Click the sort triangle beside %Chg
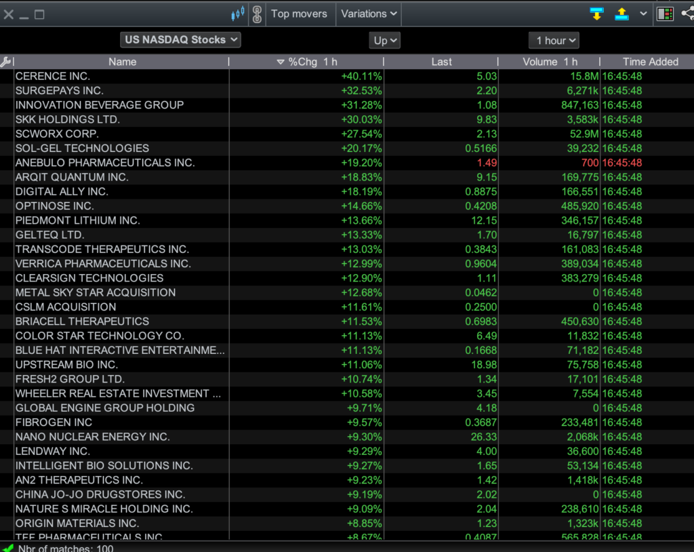694x552 pixels. click(x=280, y=62)
